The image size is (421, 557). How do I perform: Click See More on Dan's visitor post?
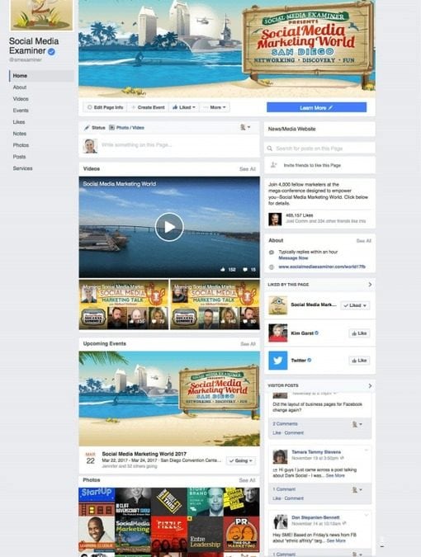(x=336, y=540)
